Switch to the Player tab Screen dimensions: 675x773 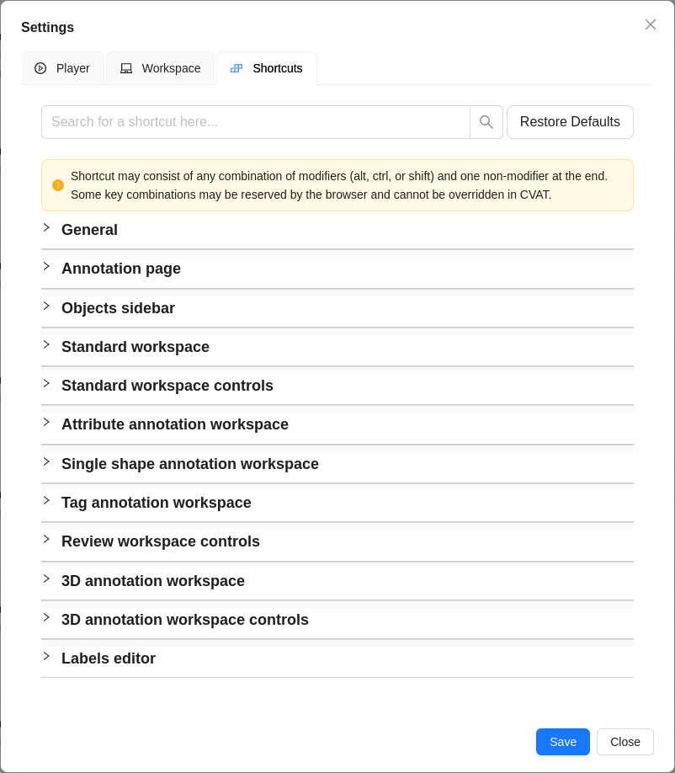click(x=62, y=68)
